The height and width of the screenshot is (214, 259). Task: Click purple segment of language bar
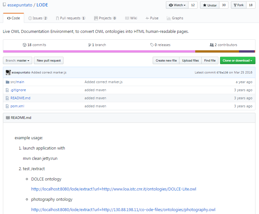point(247,51)
